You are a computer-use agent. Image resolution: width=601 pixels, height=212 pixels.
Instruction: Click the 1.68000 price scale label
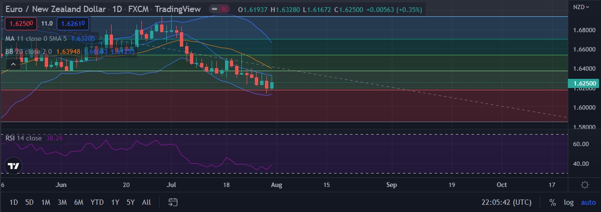584,30
